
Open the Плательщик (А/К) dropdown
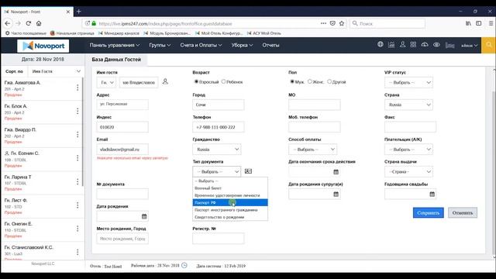[x=408, y=150]
